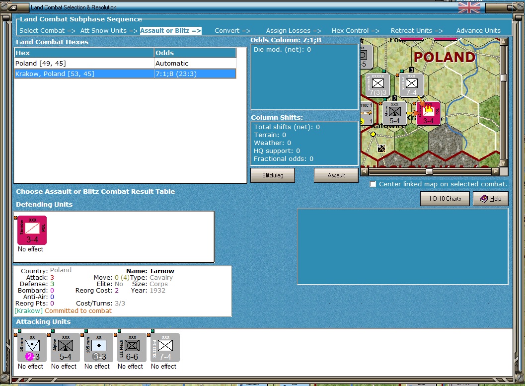The image size is (525, 386).
Task: Click the Automatic odds cell
Action: click(x=195, y=63)
